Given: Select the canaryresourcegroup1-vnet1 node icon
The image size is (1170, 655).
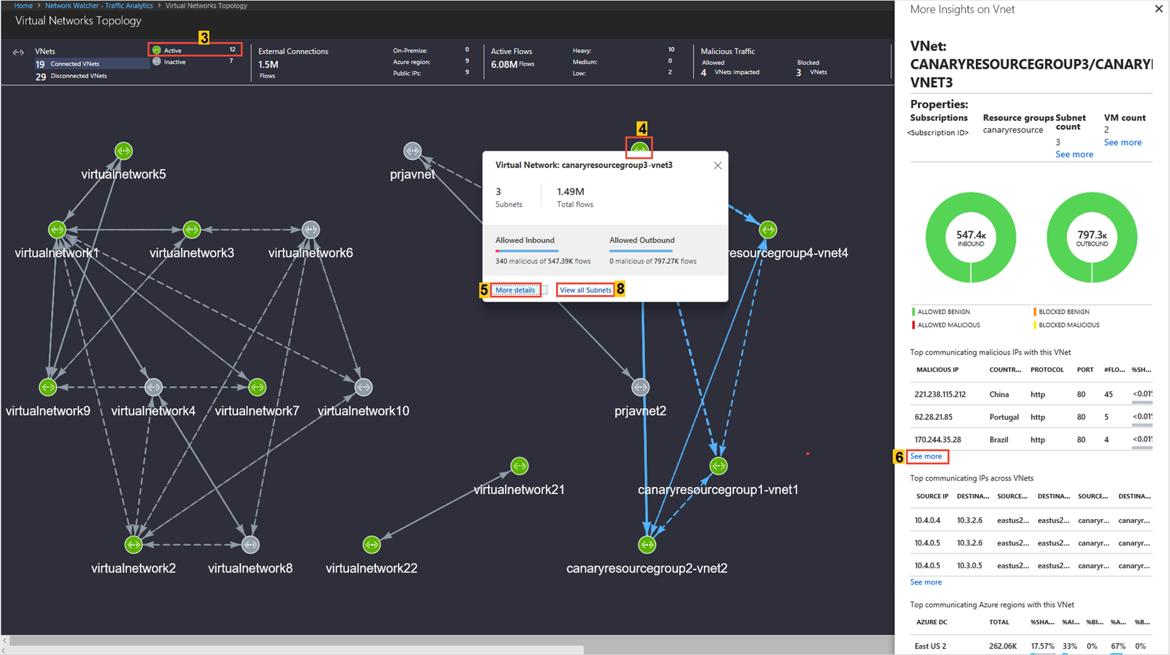Looking at the screenshot, I should 718,466.
